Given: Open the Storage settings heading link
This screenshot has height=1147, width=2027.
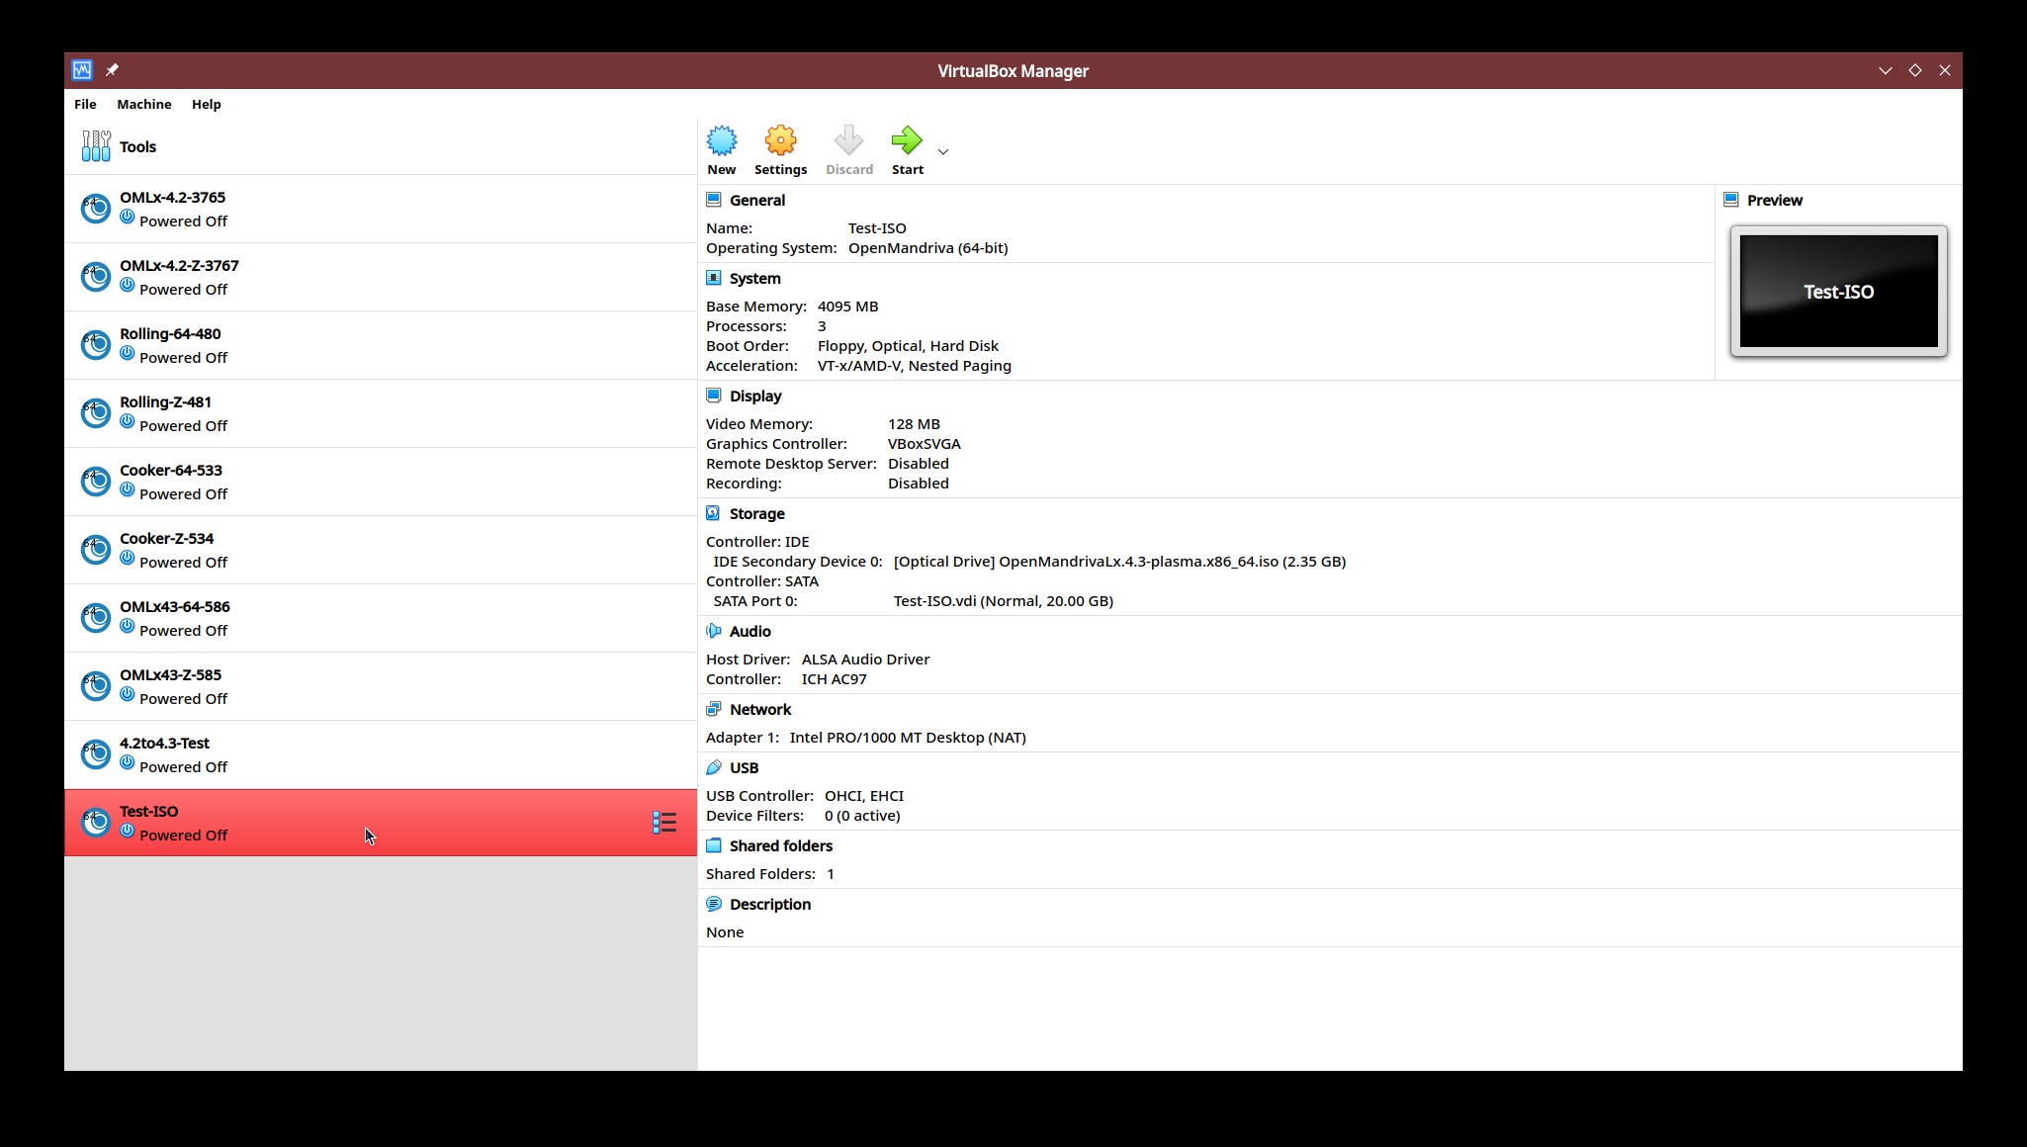Looking at the screenshot, I should (757, 513).
